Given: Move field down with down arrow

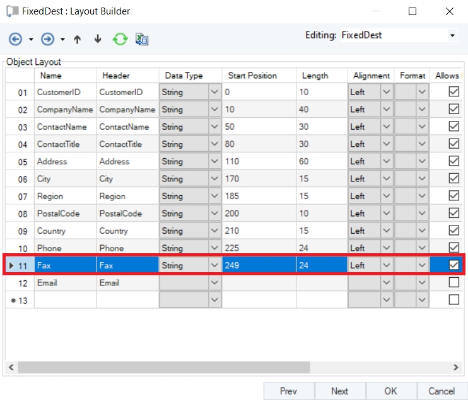Looking at the screenshot, I should [98, 39].
